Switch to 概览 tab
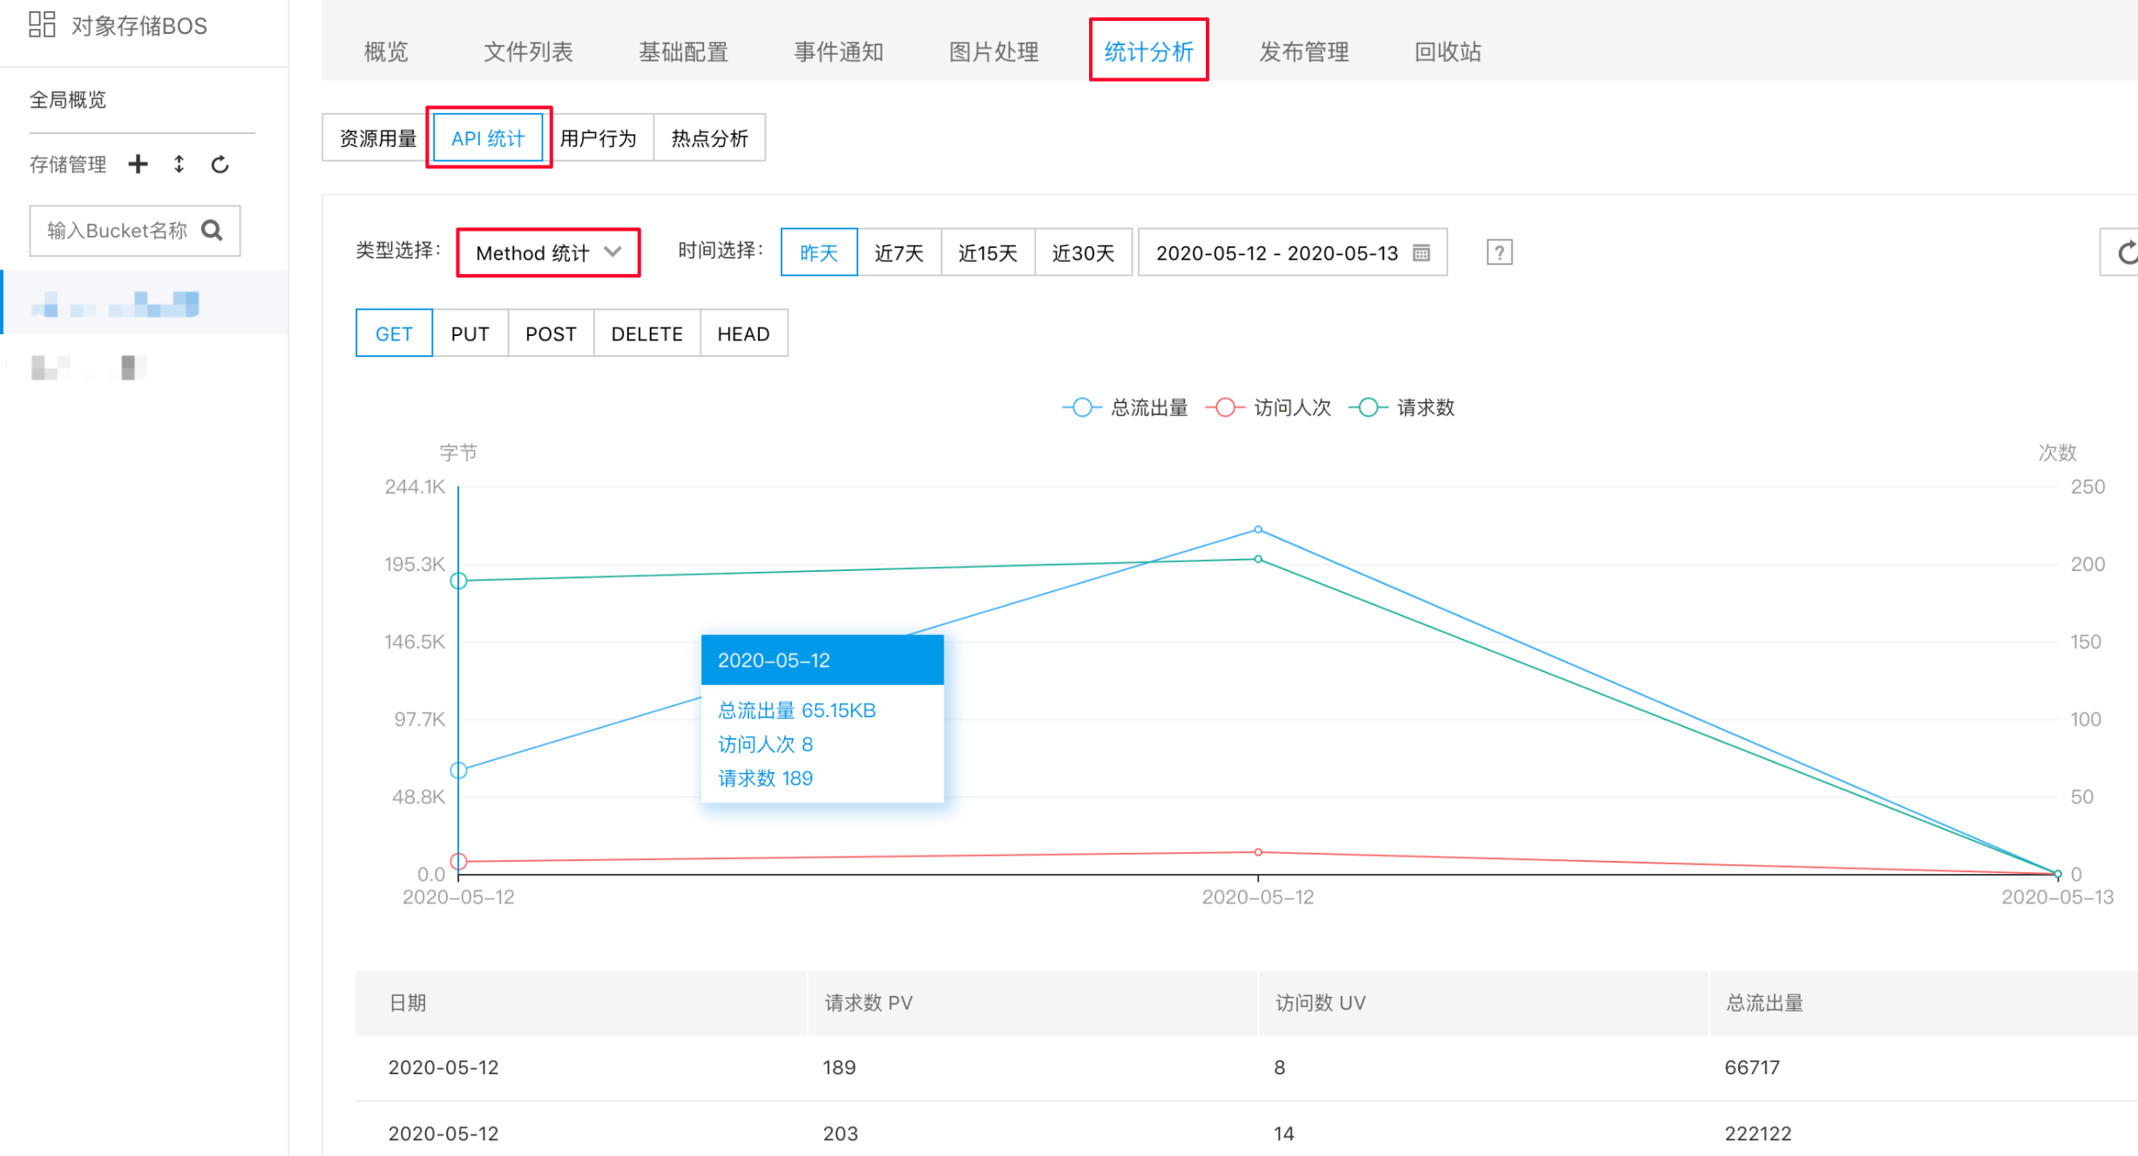 [386, 51]
